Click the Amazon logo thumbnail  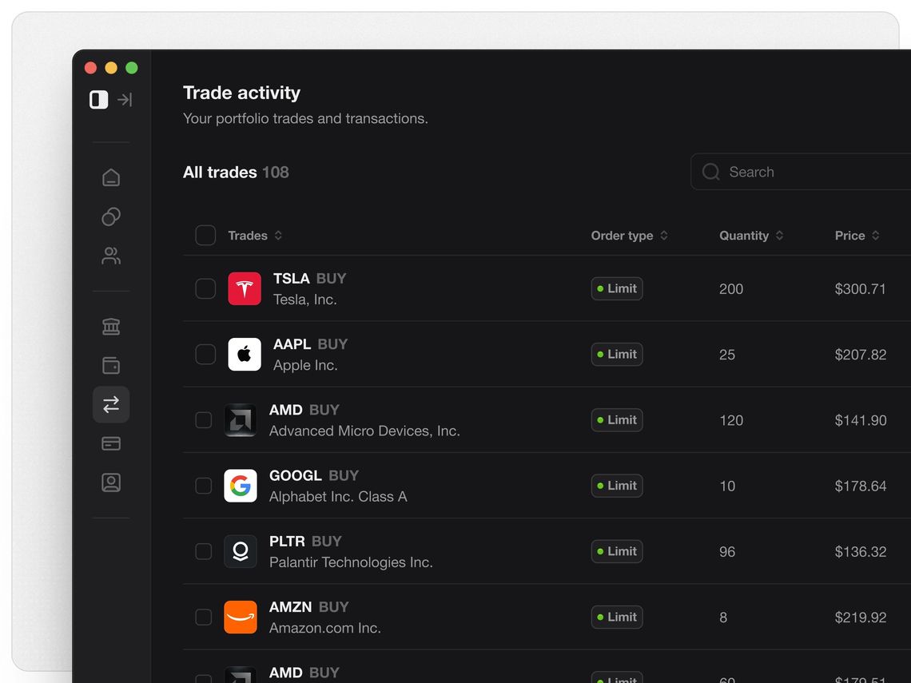coord(241,617)
